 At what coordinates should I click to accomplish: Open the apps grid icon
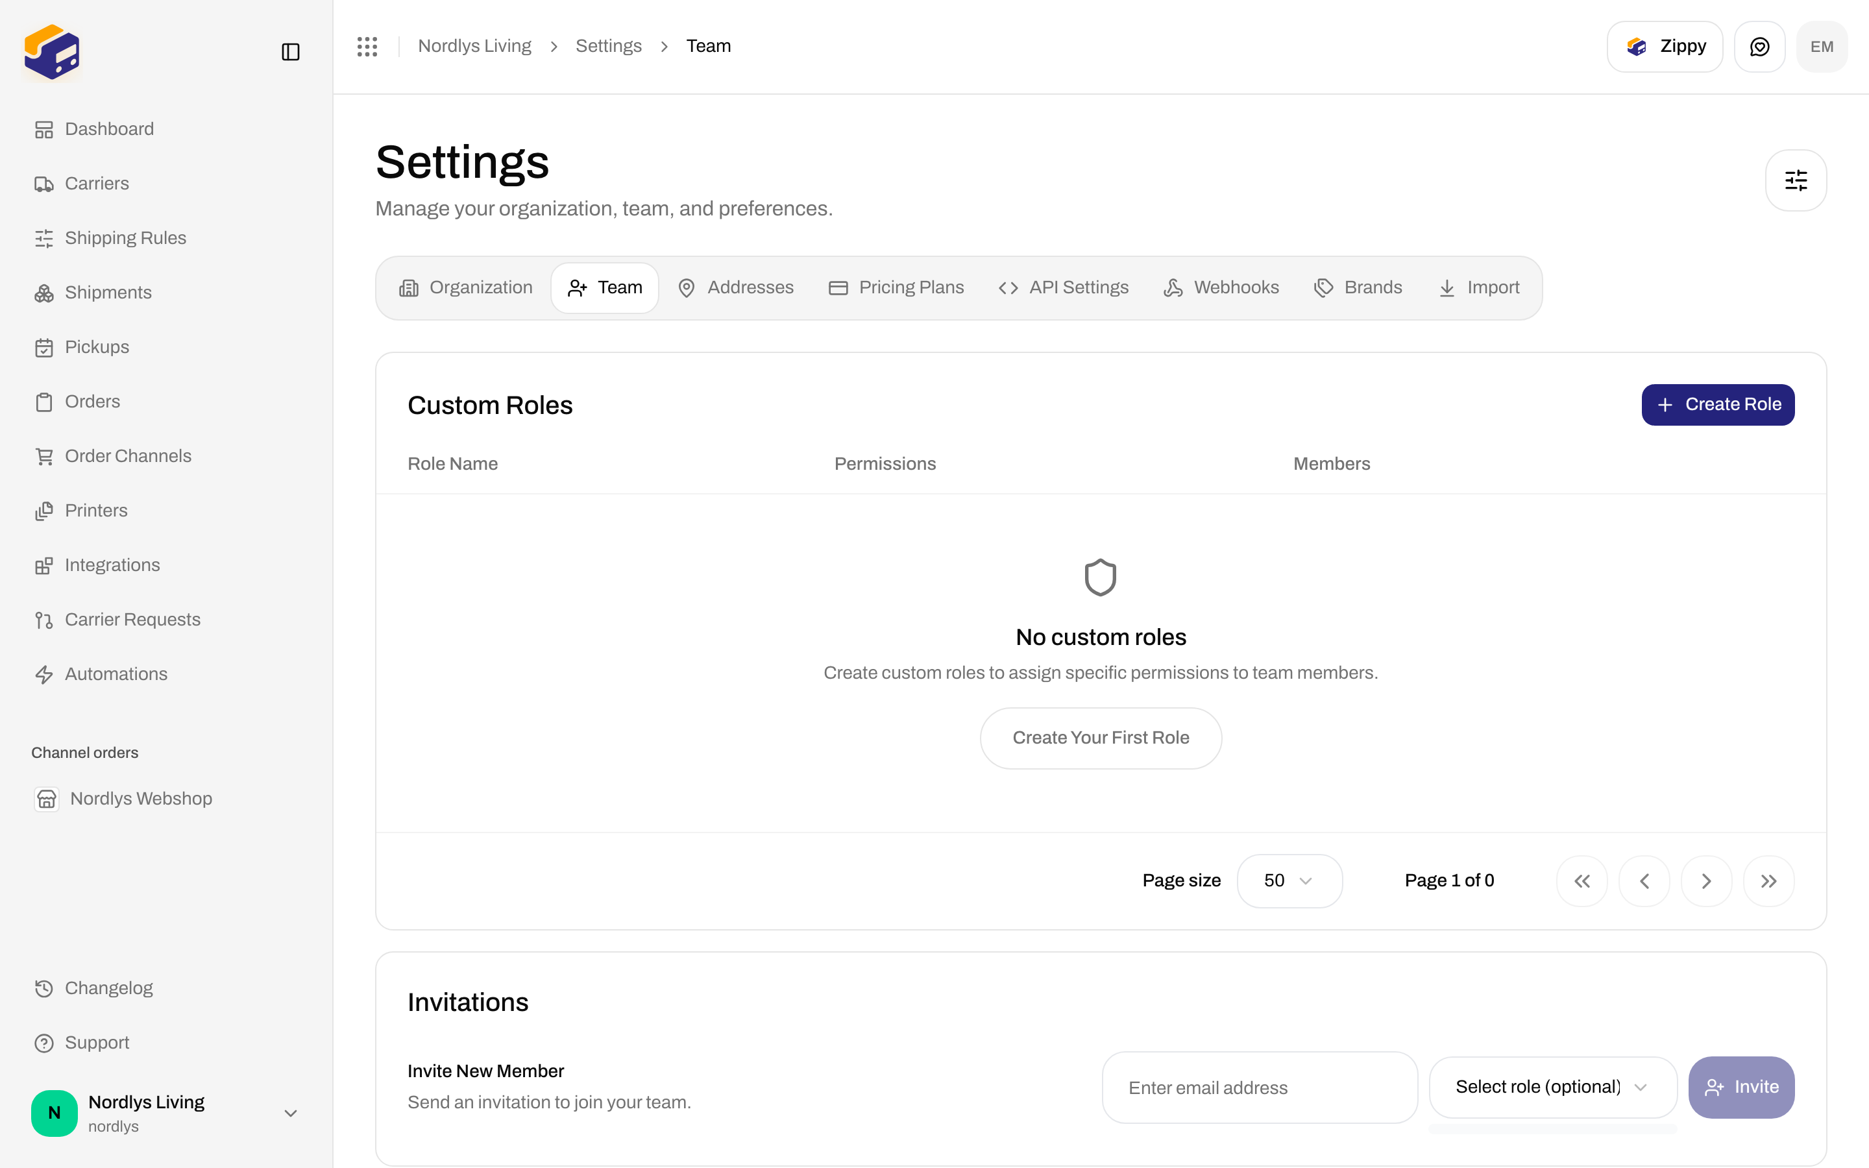pos(367,46)
